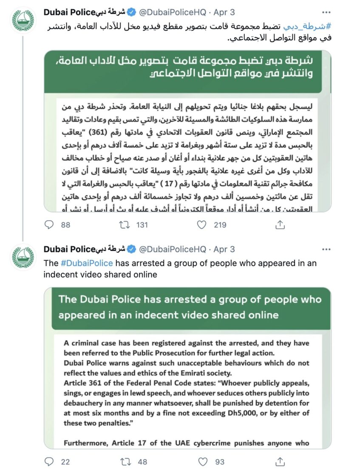Open the English statement image
340x474 pixels.
click(x=187, y=367)
